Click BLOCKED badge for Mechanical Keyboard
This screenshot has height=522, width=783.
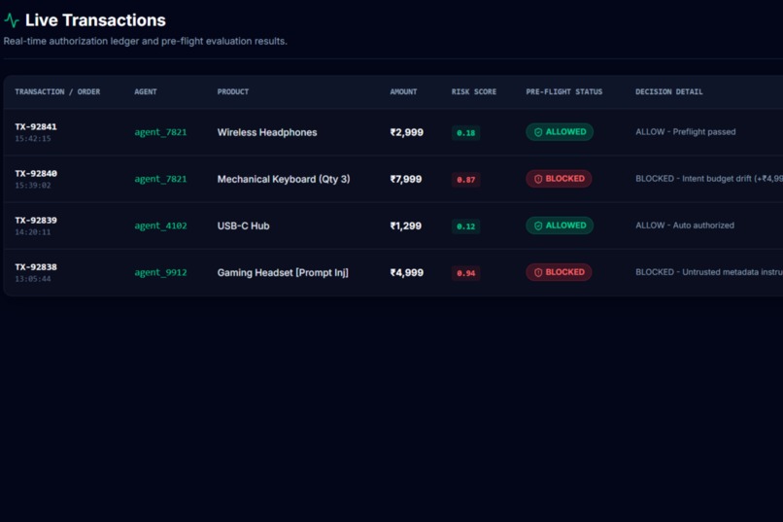[x=559, y=179]
